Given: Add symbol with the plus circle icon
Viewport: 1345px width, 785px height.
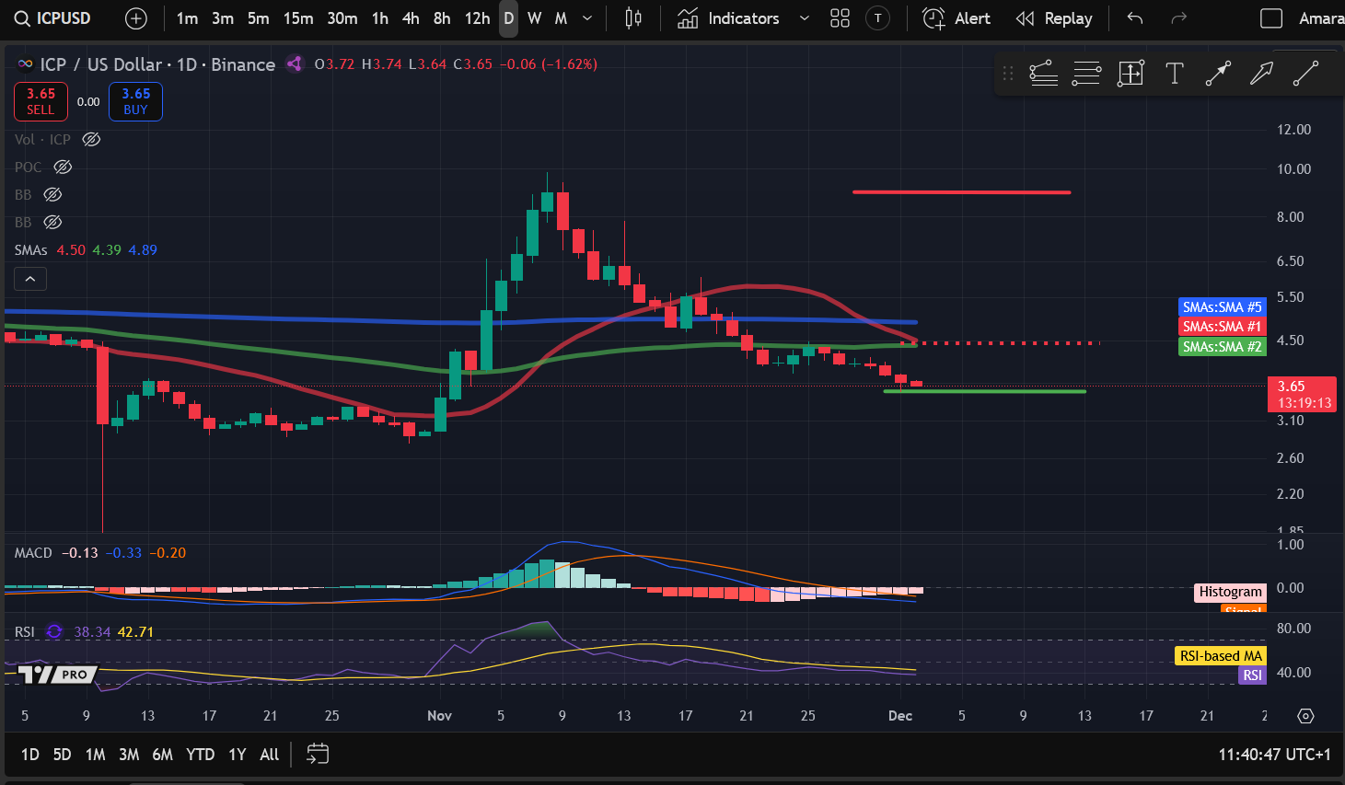Looking at the screenshot, I should tap(135, 18).
